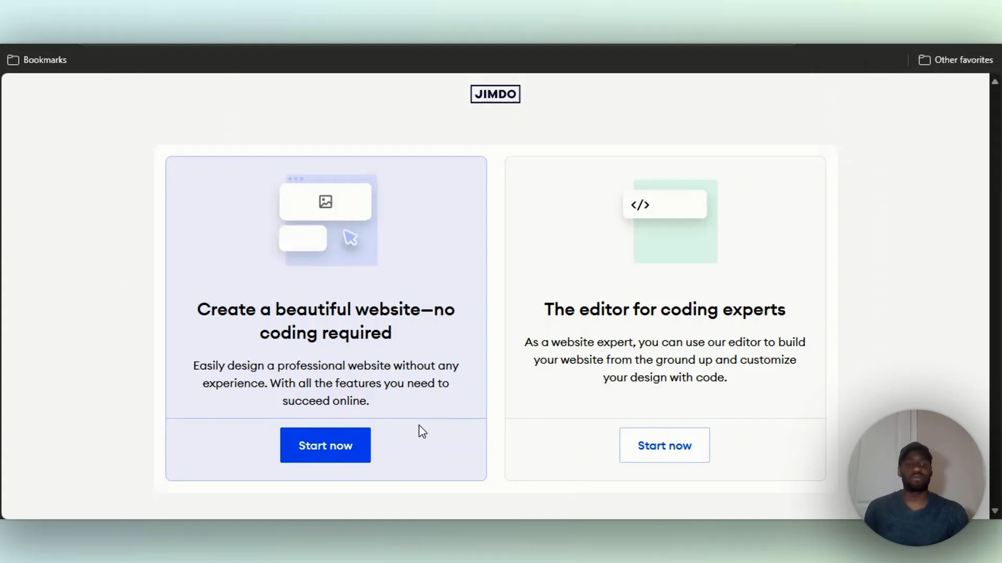1002x563 pixels.
Task: Click the Other favorites folder icon
Action: point(924,60)
